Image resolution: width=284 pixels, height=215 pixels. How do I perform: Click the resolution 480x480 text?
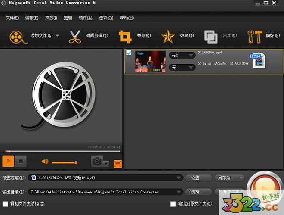220,64
